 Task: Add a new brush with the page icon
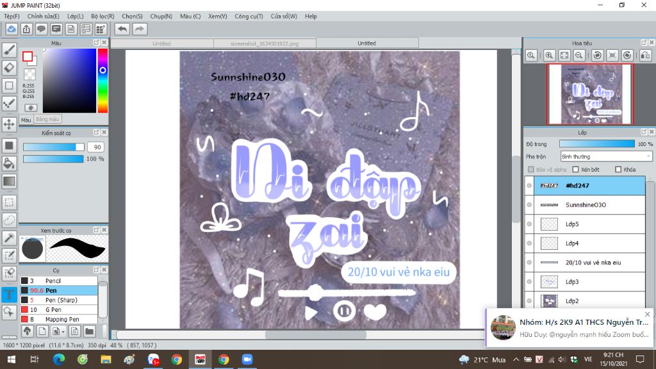click(x=42, y=331)
